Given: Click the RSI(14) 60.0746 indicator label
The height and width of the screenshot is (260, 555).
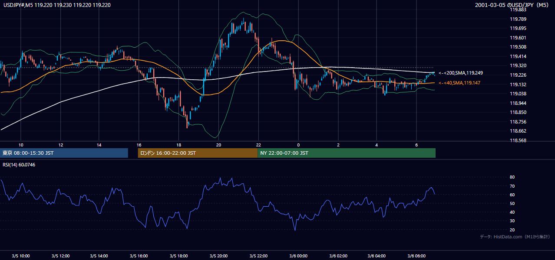Looking at the screenshot, I should pos(19,165).
